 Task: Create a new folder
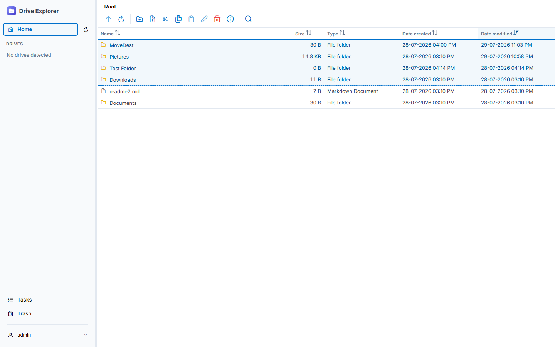pos(140,19)
